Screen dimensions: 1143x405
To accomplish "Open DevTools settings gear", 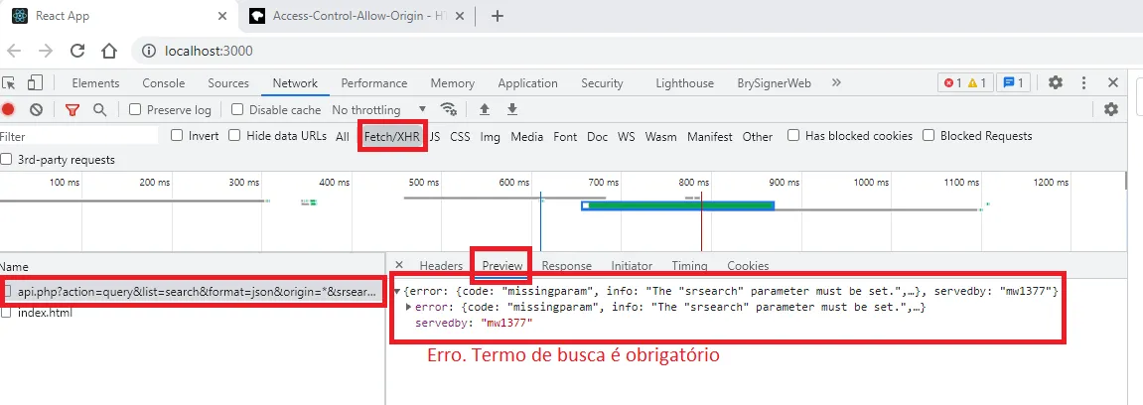I will tap(1056, 83).
